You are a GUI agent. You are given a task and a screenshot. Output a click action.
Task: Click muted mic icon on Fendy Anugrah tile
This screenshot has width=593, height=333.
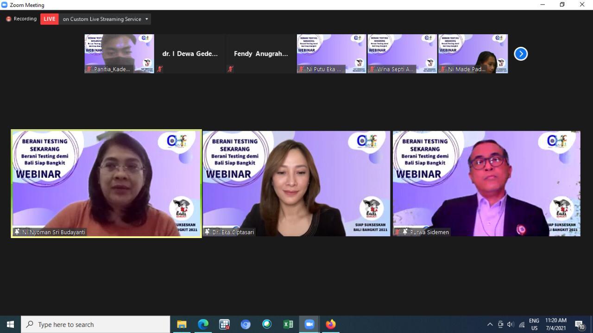coord(230,69)
